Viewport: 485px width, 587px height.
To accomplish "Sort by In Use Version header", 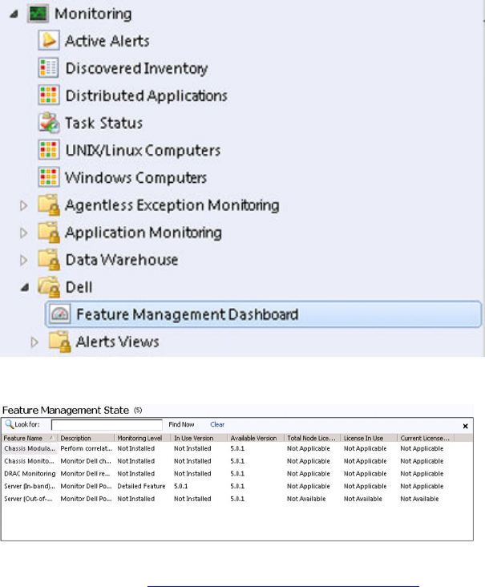I will coord(200,438).
